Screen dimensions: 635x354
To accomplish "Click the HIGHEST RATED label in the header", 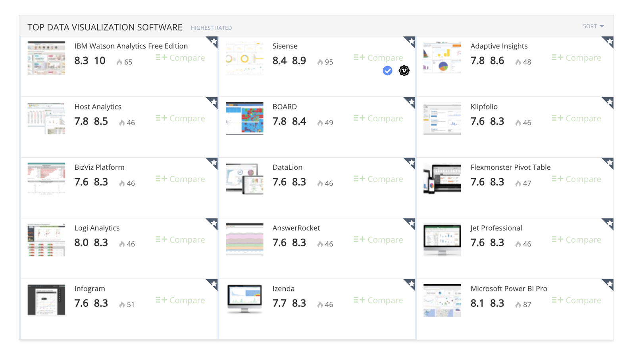I will tap(211, 28).
